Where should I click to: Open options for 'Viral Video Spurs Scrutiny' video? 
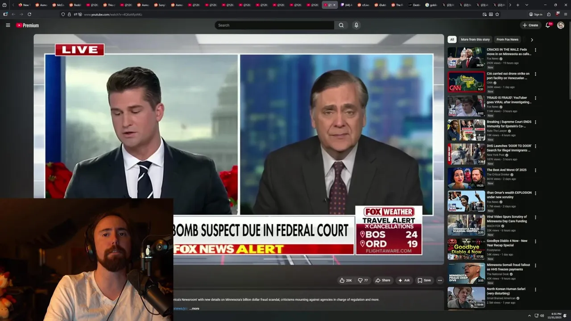click(x=535, y=217)
